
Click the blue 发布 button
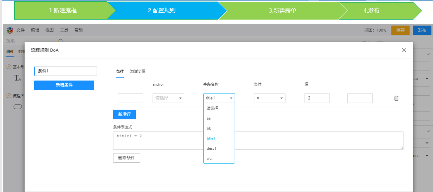point(422,30)
